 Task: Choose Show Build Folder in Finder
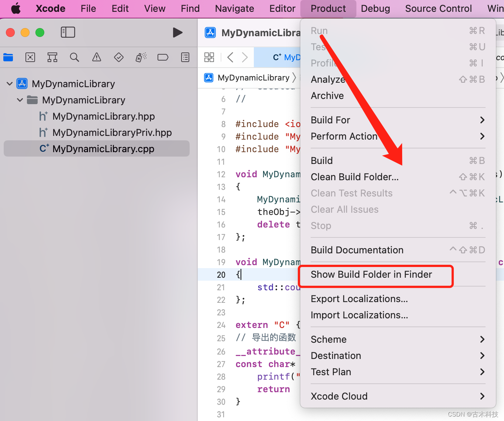pos(398,274)
